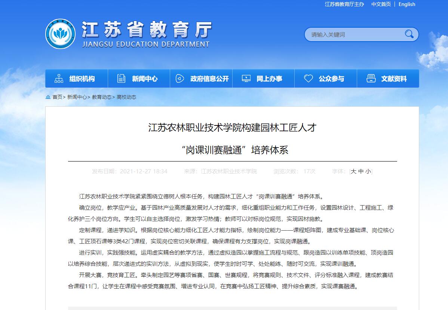
Task: Go to 中文首页
Action: pyautogui.click(x=381, y=4)
